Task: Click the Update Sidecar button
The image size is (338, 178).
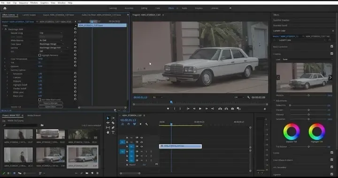Action: (51, 107)
